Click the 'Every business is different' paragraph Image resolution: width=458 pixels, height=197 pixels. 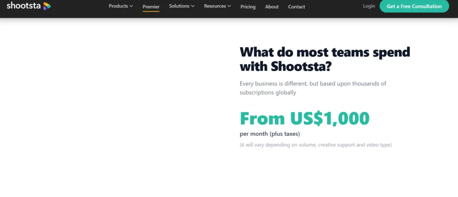tap(313, 88)
